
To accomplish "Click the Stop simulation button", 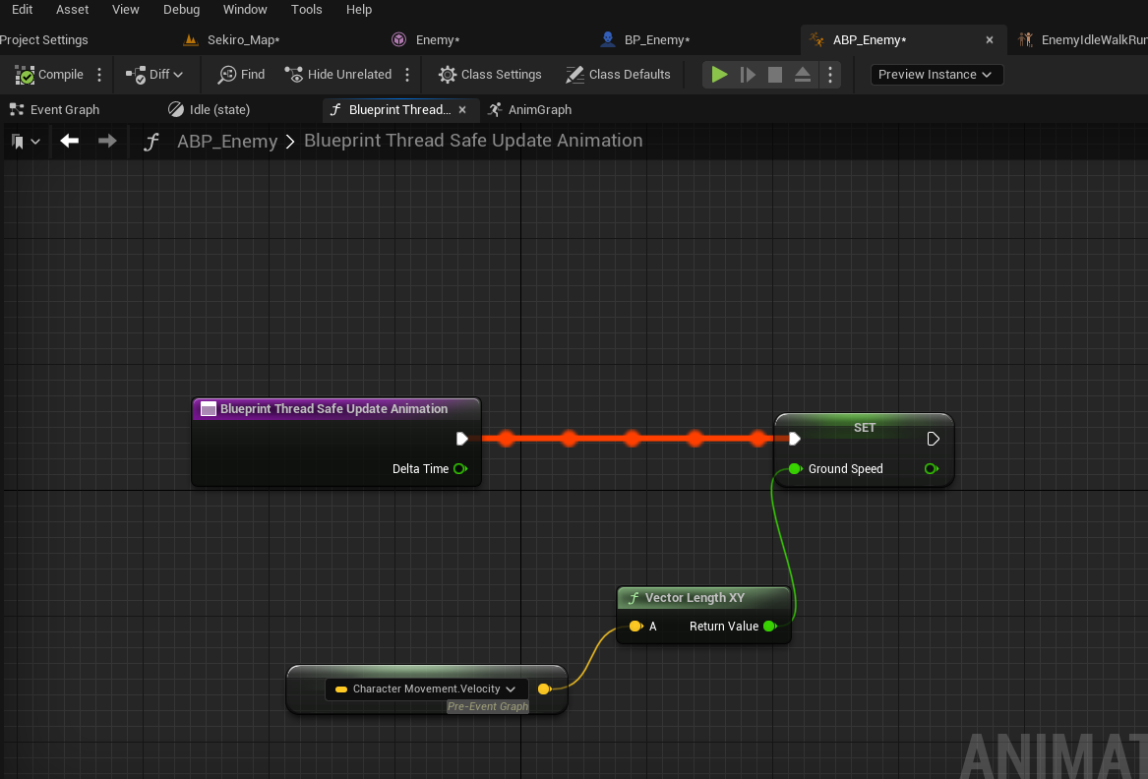I will (775, 75).
